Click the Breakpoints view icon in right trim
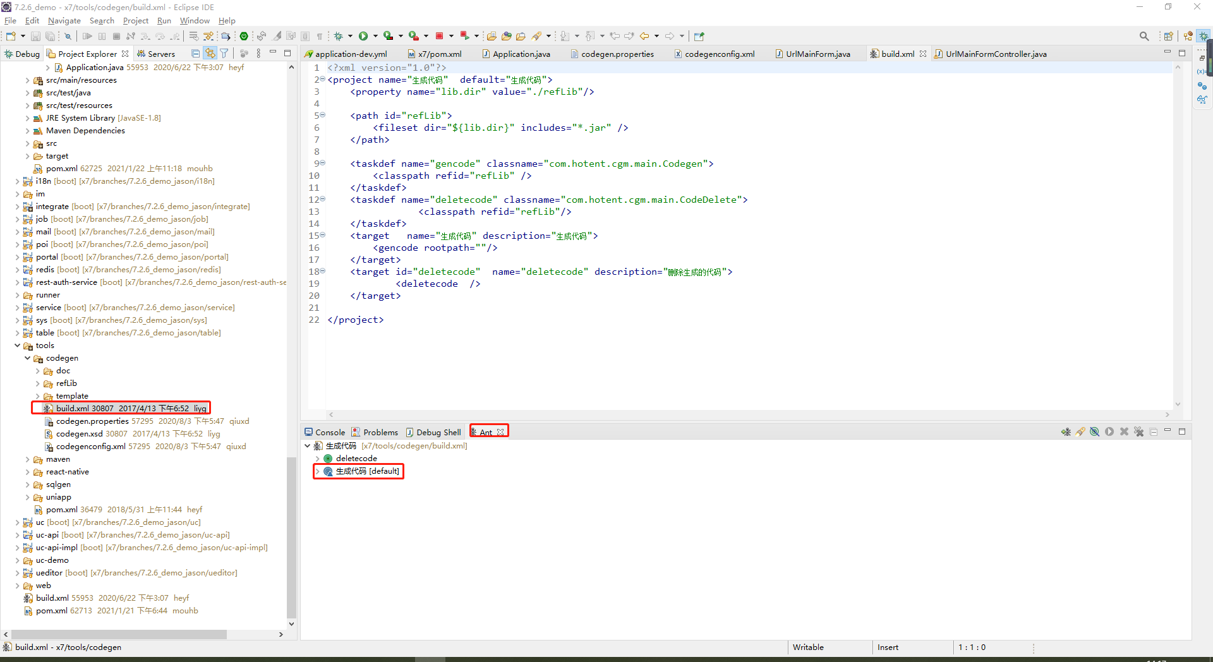 [1202, 85]
